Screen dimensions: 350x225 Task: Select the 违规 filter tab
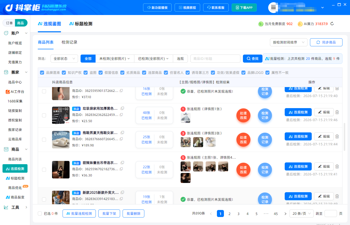[180, 59]
